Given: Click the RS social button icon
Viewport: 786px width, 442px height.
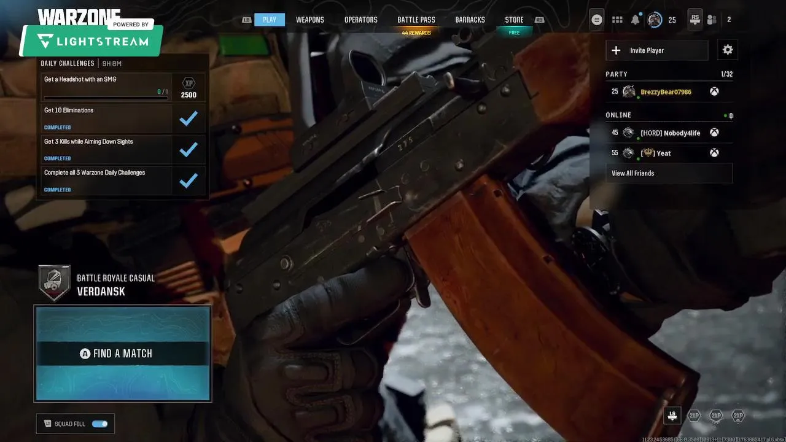Looking at the screenshot, I should click(695, 19).
